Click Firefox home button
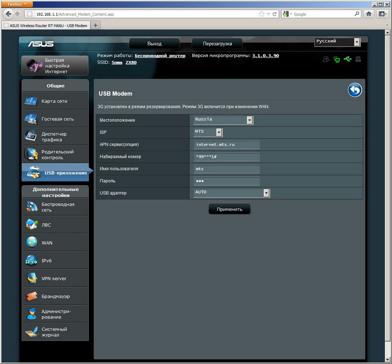Viewport: 392px width, 364px height. 369,14
